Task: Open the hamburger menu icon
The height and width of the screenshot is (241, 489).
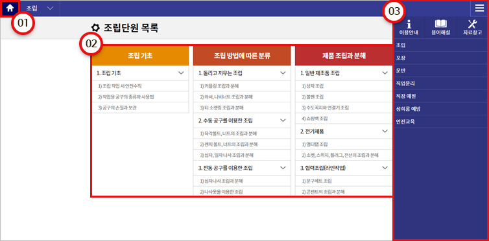Action: [x=479, y=8]
